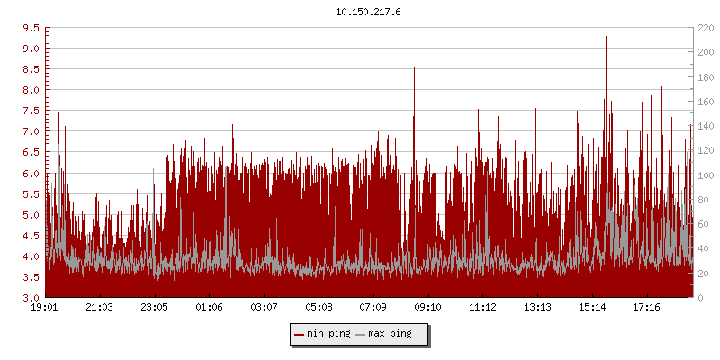Viewport: 720px width, 360px height.
Task: Click the 15:14 time axis label
Action: 592,308
